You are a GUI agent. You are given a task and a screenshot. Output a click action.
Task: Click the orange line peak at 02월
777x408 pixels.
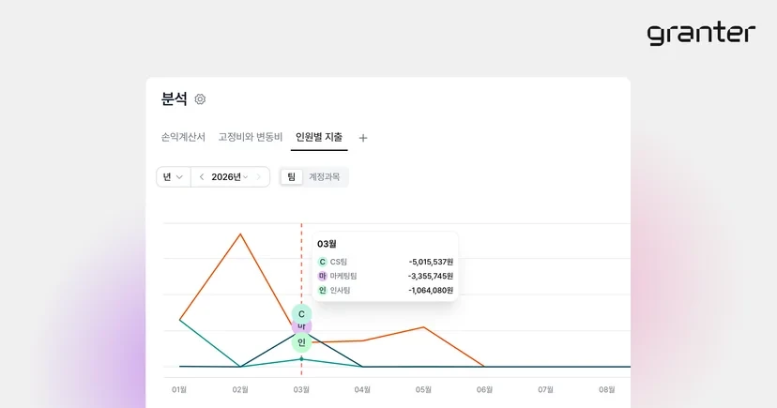pos(240,234)
